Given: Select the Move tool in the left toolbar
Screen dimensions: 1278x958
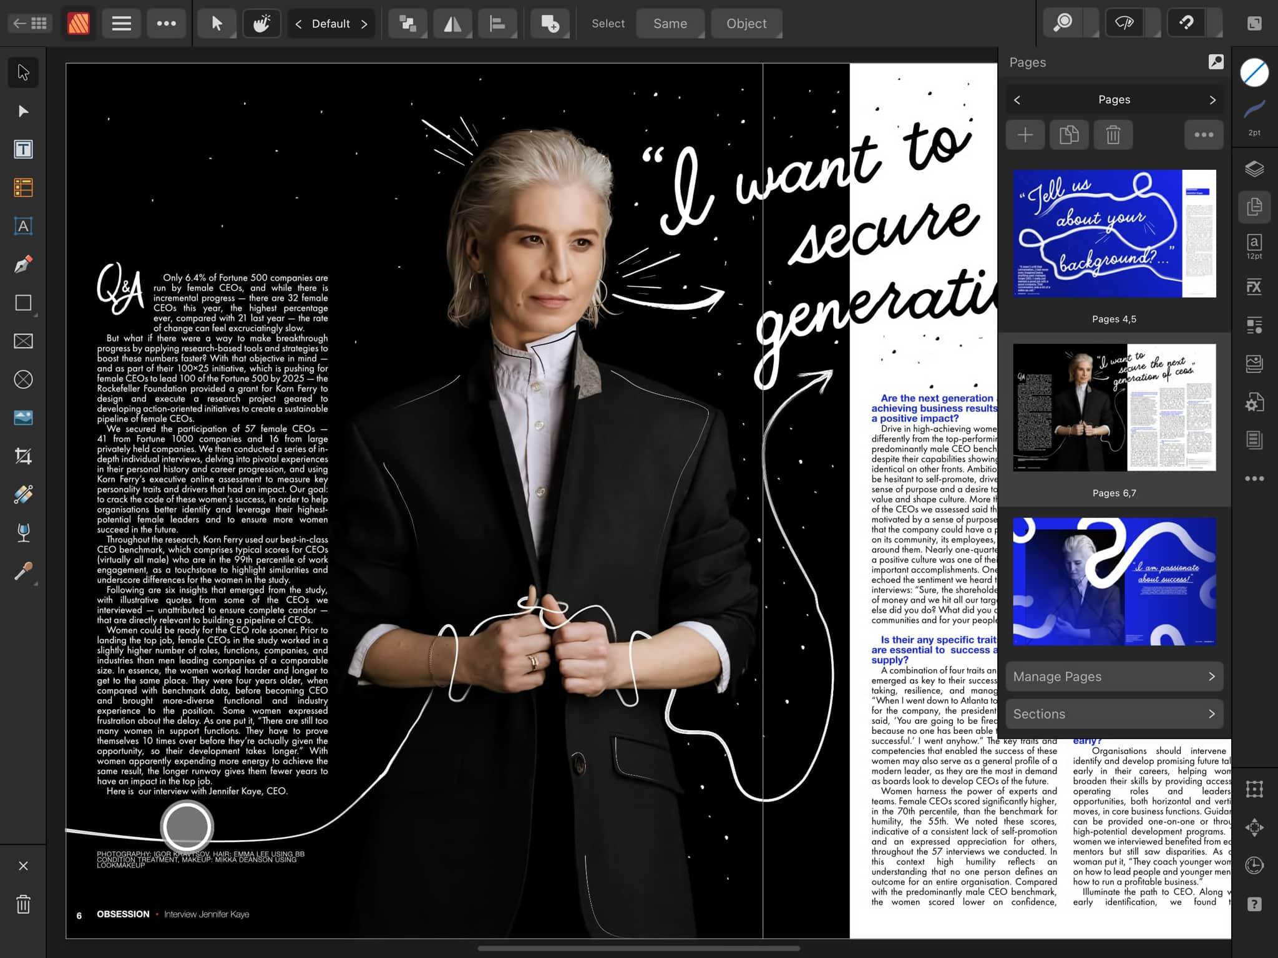Looking at the screenshot, I should pos(23,72).
